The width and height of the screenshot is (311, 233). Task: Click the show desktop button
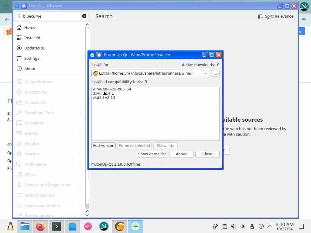click(x=301, y=226)
